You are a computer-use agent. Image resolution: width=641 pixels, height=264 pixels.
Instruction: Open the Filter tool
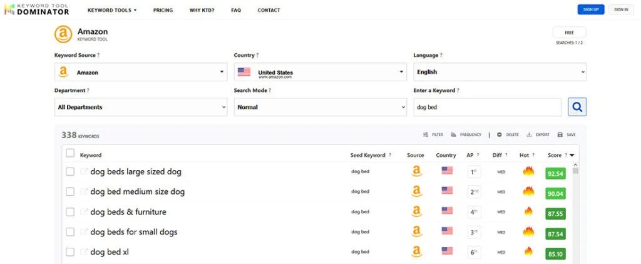[433, 135]
